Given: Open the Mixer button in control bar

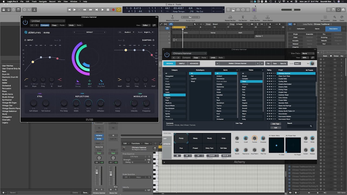Looking at the screenshot, I should (30, 10).
